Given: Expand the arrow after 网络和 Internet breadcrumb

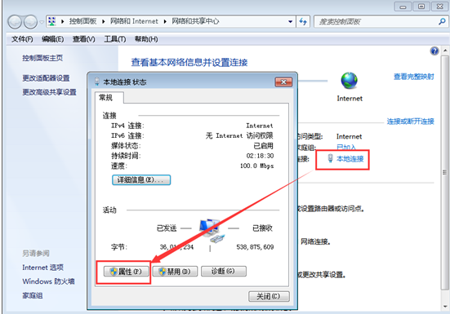Looking at the screenshot, I should click(x=165, y=22).
